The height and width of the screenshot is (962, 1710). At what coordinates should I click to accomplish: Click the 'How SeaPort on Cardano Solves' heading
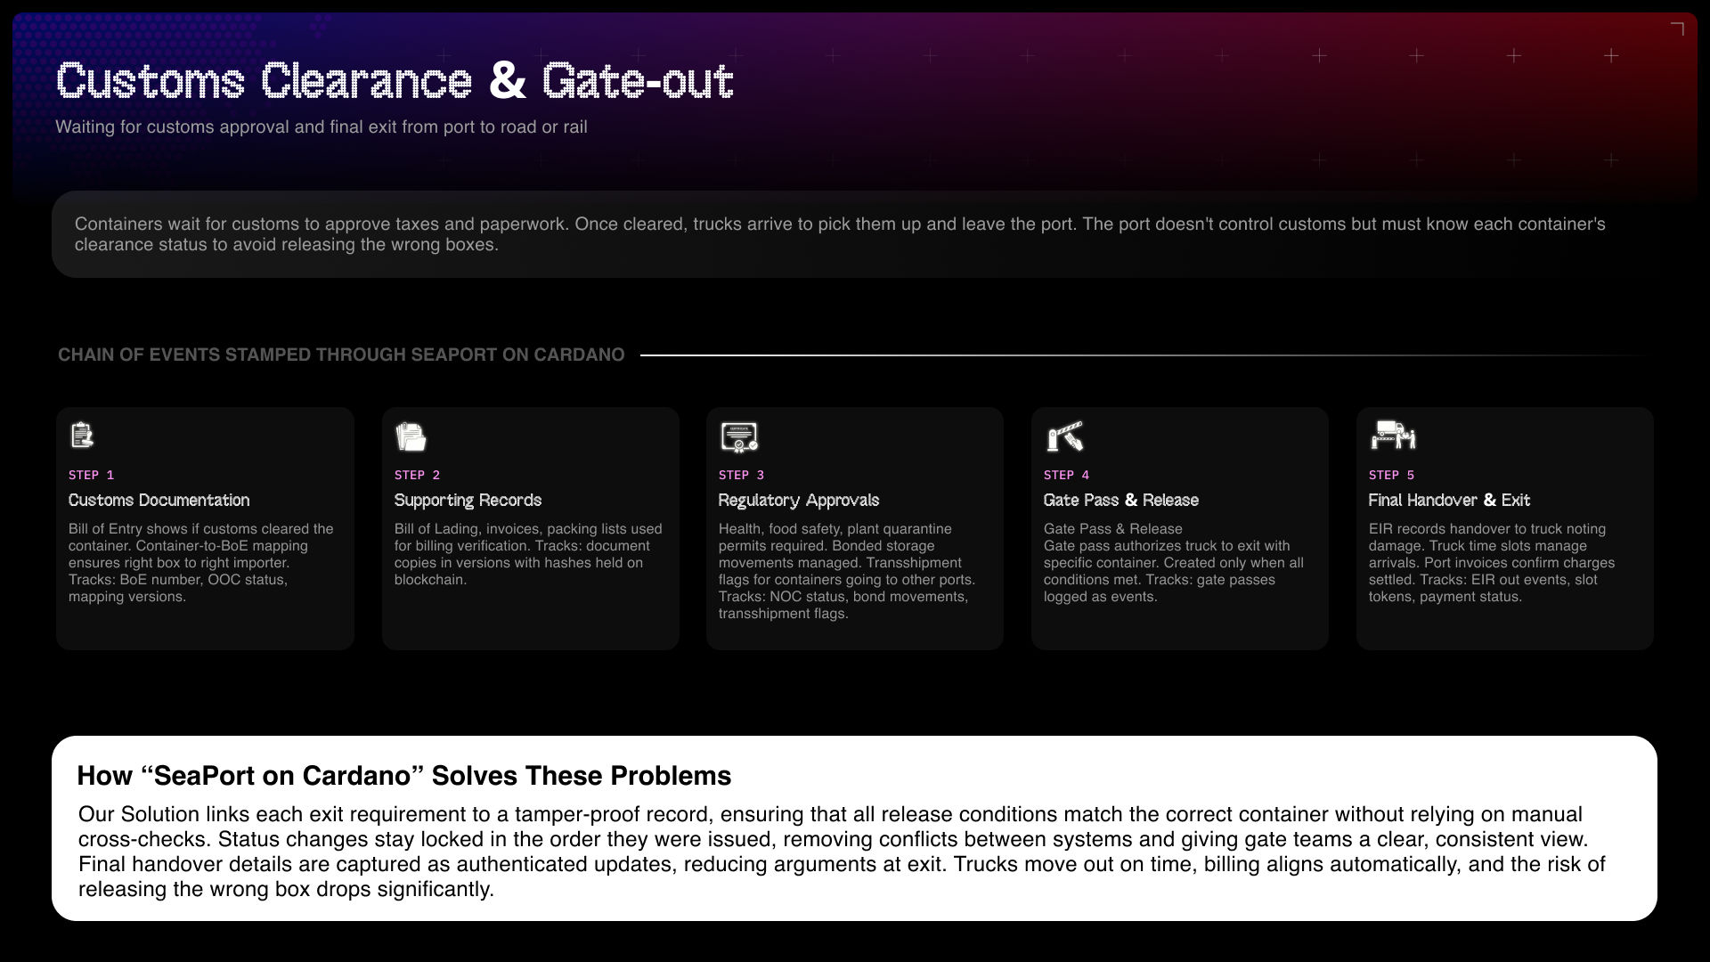tap(403, 776)
